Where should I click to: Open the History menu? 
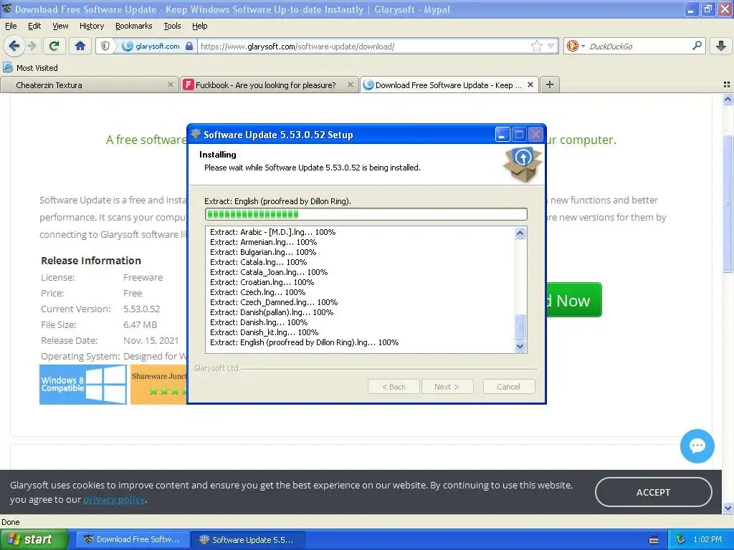[x=91, y=26]
